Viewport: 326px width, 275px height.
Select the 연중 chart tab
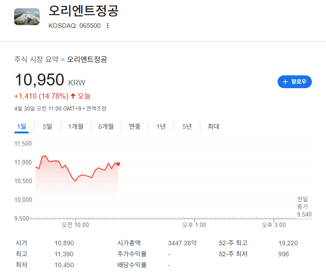tap(135, 127)
